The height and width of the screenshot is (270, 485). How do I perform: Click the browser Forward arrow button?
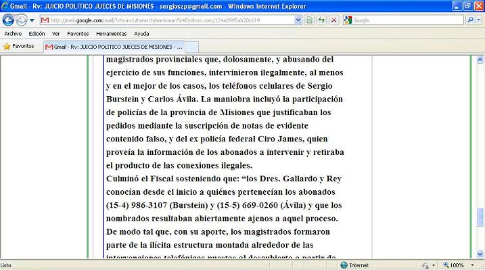click(x=22, y=20)
